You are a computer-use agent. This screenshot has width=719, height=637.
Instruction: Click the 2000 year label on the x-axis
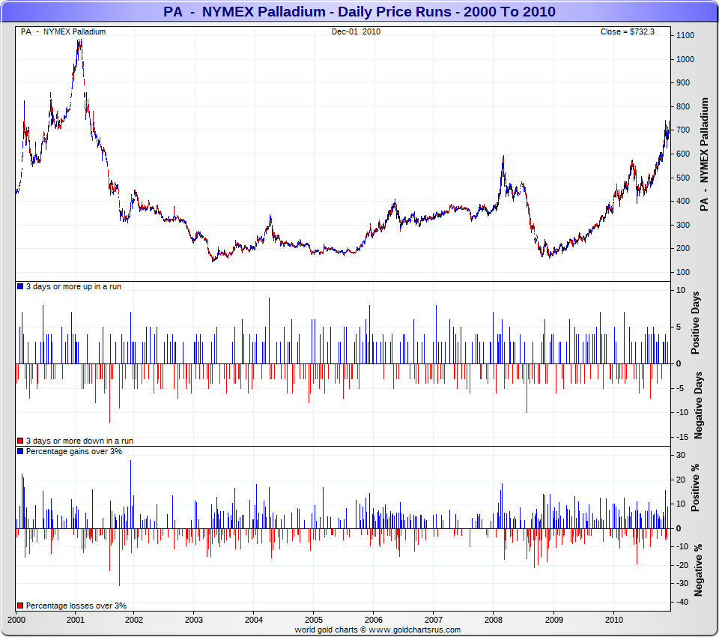(x=16, y=620)
